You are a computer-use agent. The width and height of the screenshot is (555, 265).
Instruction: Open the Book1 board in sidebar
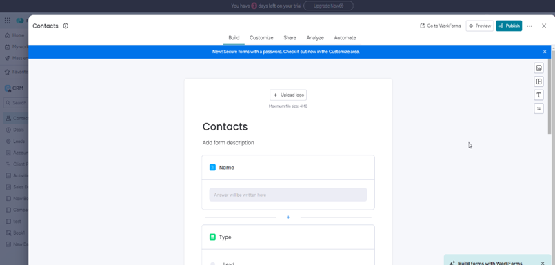tap(16, 233)
